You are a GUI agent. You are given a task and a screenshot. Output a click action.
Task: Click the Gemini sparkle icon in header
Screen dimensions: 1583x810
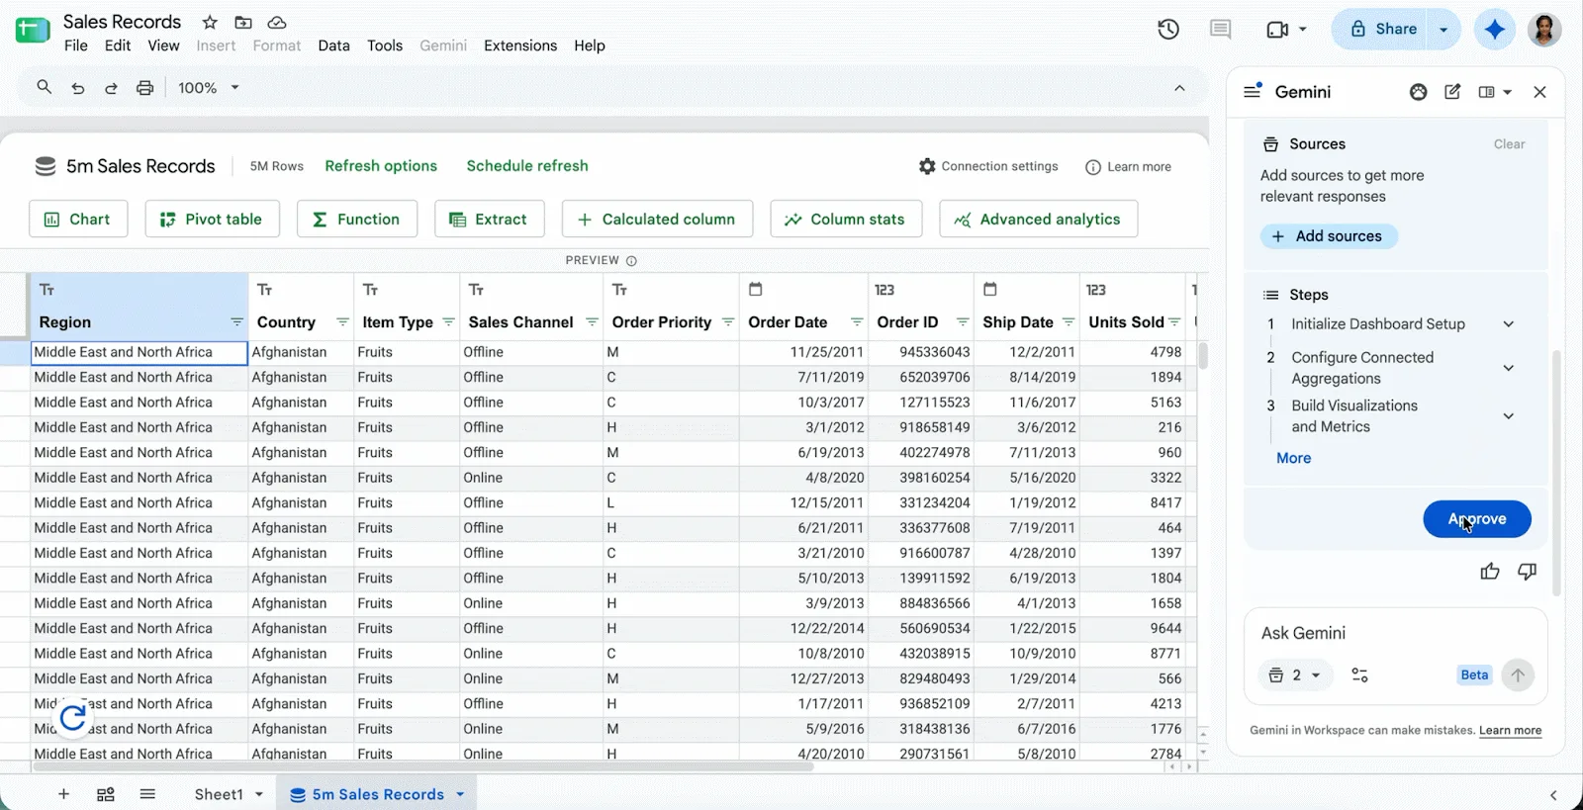(x=1495, y=30)
